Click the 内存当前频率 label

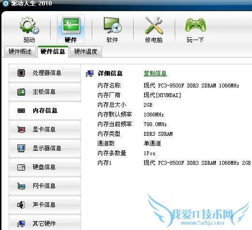(x=115, y=124)
